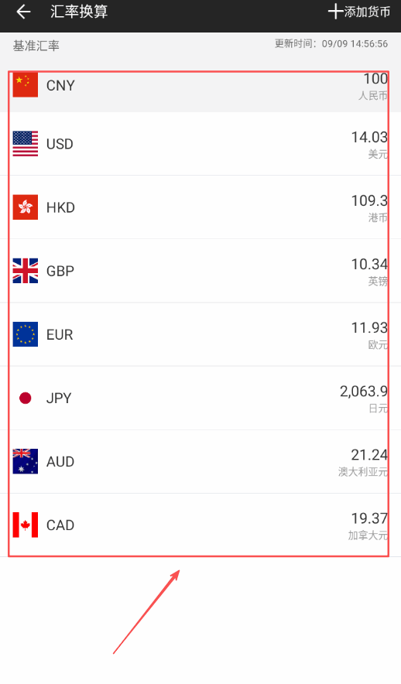401x684 pixels.
Task: Tap the European Union flag icon
Action: 26,334
